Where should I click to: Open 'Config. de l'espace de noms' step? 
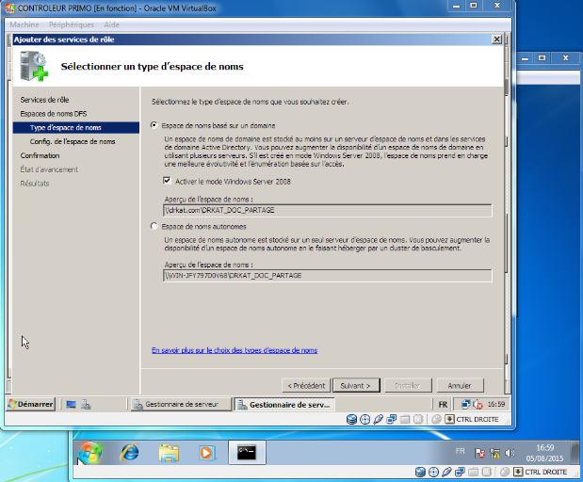point(73,141)
